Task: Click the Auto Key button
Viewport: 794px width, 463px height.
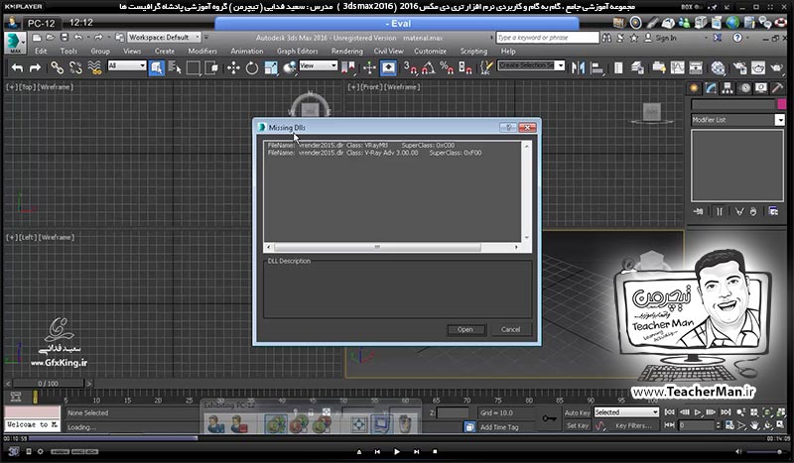Action: (x=578, y=412)
